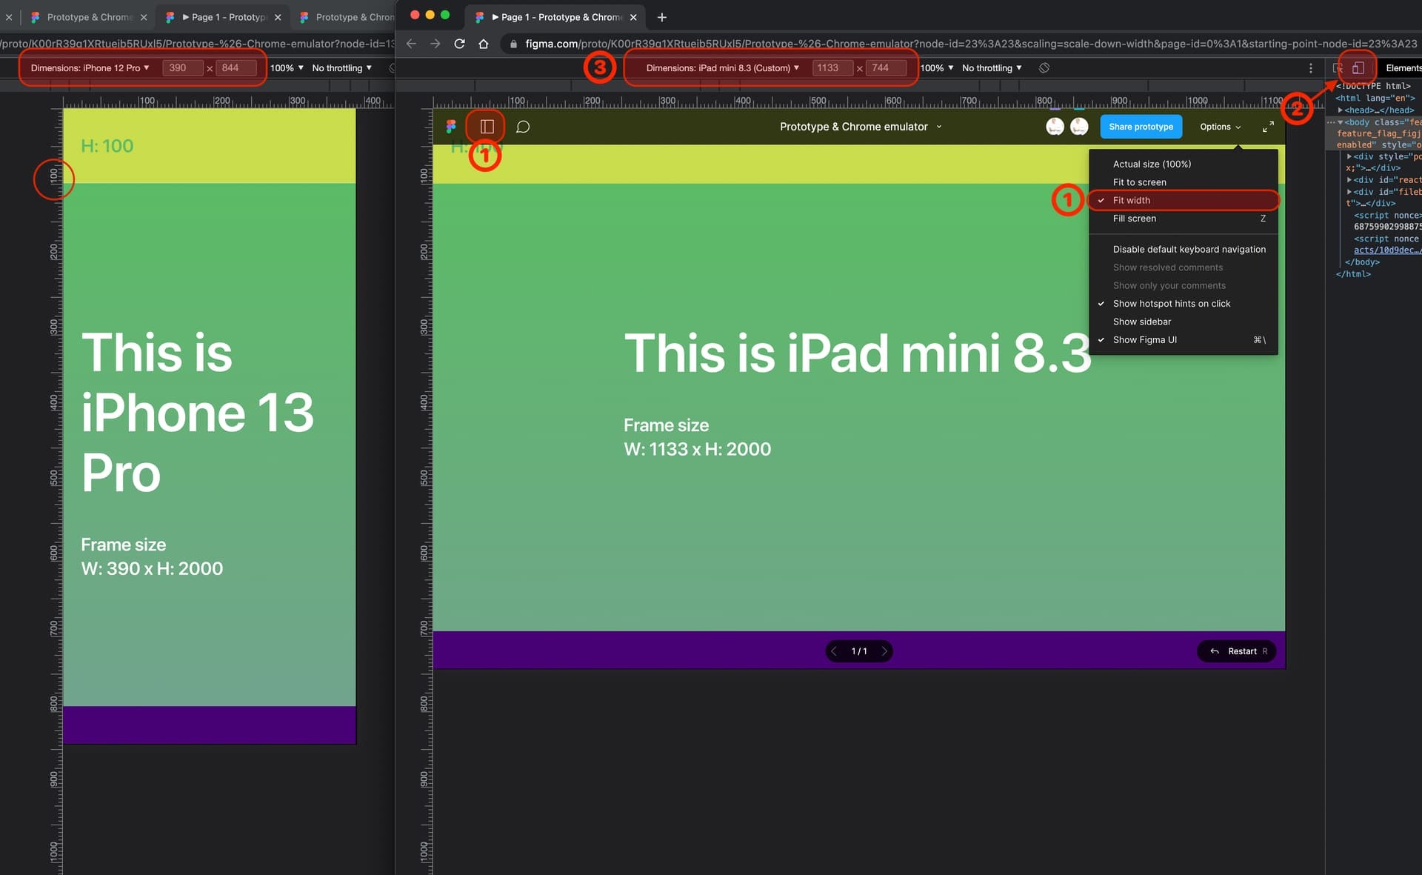Click the lock icon beside figma.com URL
Viewport: 1422px width, 875px height.
point(513,44)
